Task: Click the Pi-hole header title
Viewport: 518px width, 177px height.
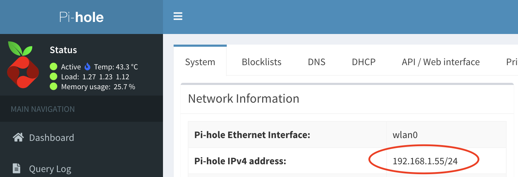Action: [81, 17]
